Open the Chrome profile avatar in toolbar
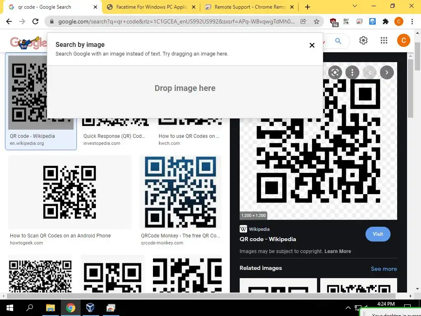This screenshot has width=421, height=316. tap(399, 21)
